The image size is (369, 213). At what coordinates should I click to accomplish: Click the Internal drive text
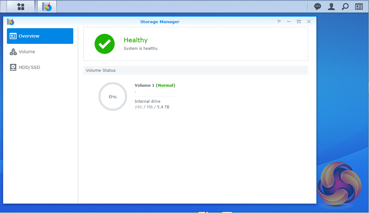tap(147, 101)
